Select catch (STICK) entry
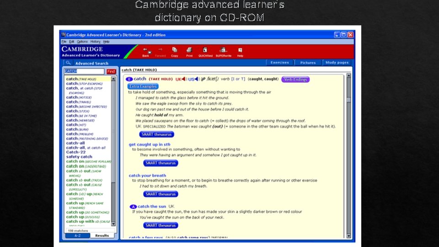Viewport: 439px width, 247px height. [x=78, y=111]
